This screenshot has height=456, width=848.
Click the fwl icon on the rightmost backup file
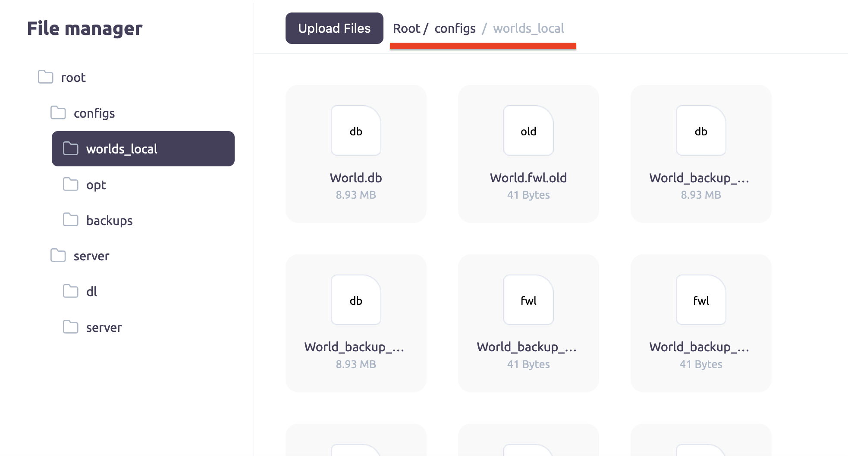point(700,300)
